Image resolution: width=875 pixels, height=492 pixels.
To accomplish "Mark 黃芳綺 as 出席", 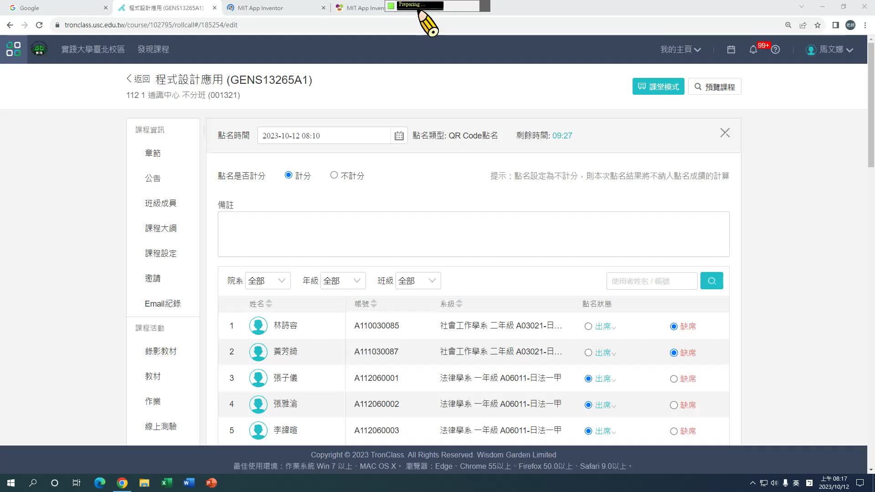I will click(x=588, y=353).
